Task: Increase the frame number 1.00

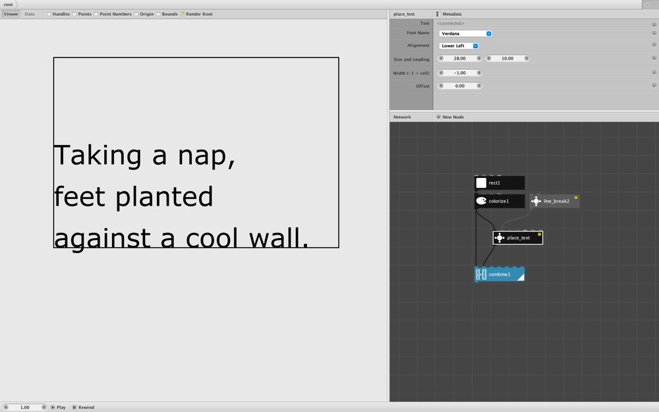Action: pyautogui.click(x=43, y=407)
